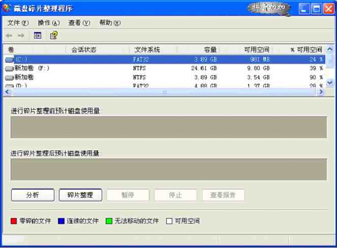The height and width of the screenshot is (248, 337).
Task: Click the 可用空间 column header
Action: [246, 50]
